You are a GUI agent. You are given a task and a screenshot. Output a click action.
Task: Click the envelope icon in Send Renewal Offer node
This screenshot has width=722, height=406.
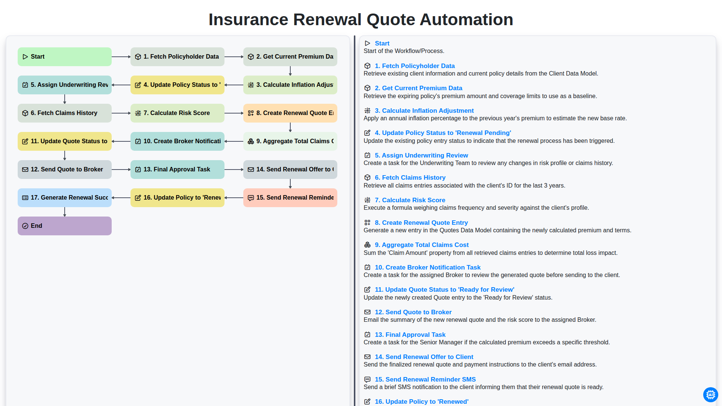251,170
